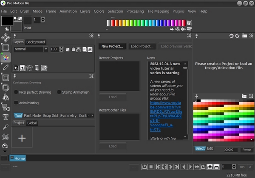Enable AnimPainting checkbox
This screenshot has width=255, height=178.
[x=16, y=103]
